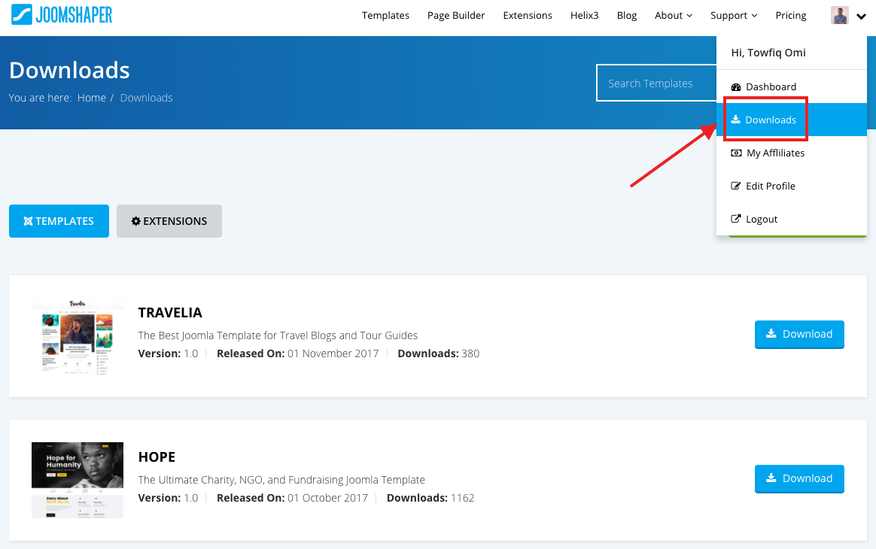This screenshot has height=549, width=876.
Task: Click the Hope description text
Action: [x=281, y=480]
